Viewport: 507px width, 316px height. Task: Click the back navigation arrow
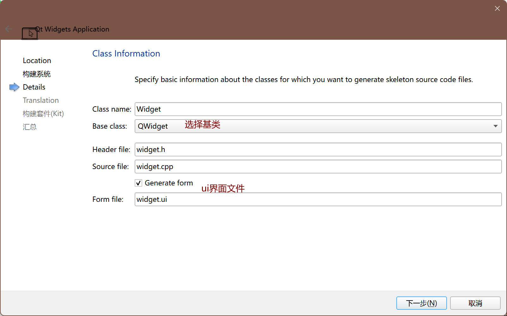coord(9,29)
